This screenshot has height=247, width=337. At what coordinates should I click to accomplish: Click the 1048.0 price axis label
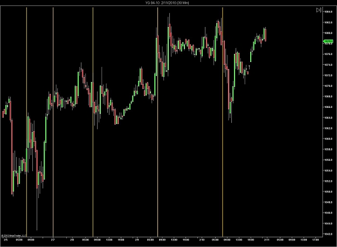[328, 202]
